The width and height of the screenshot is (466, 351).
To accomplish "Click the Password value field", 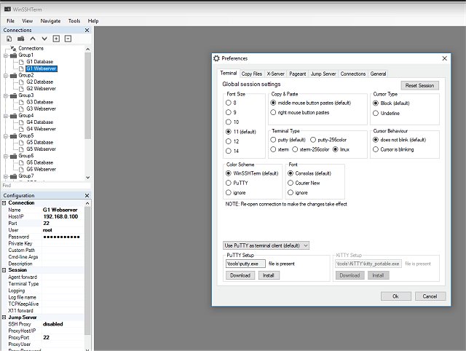I will click(63, 237).
